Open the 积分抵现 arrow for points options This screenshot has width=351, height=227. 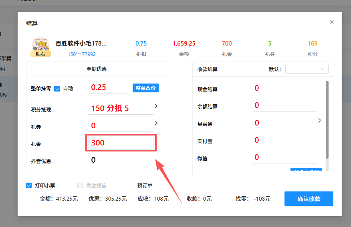pyautogui.click(x=156, y=106)
